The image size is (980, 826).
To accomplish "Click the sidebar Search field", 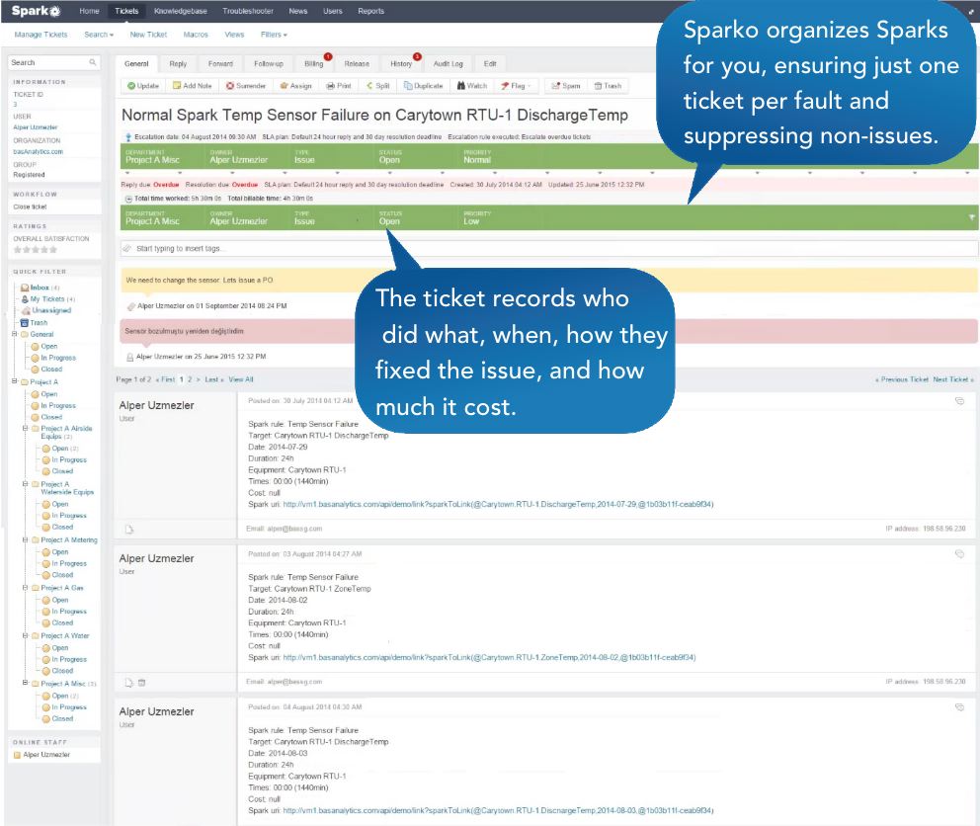I will (53, 62).
